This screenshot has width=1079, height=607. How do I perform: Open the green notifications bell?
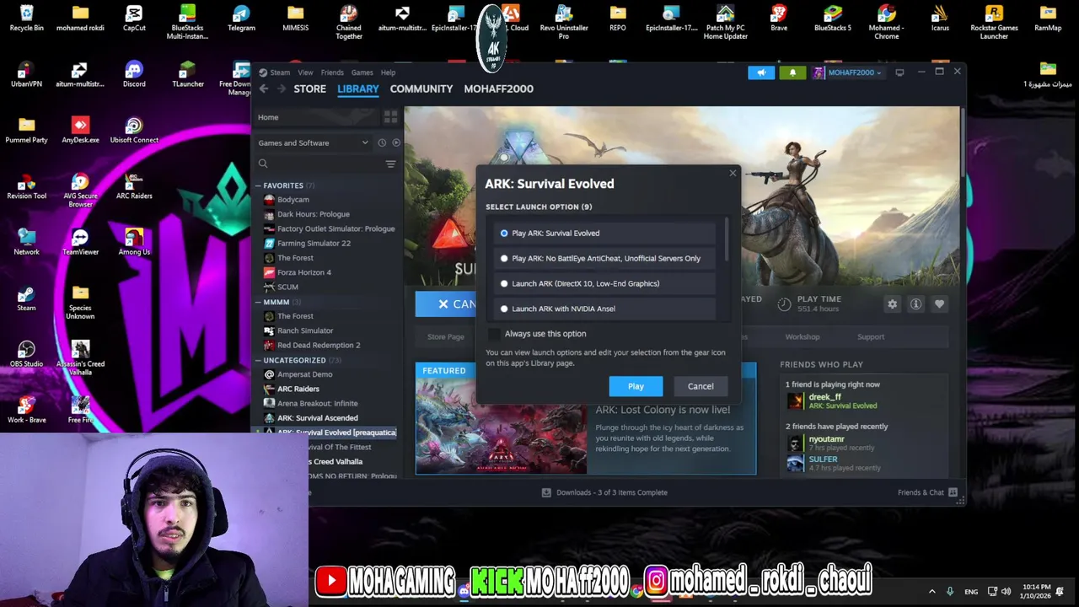tap(792, 73)
